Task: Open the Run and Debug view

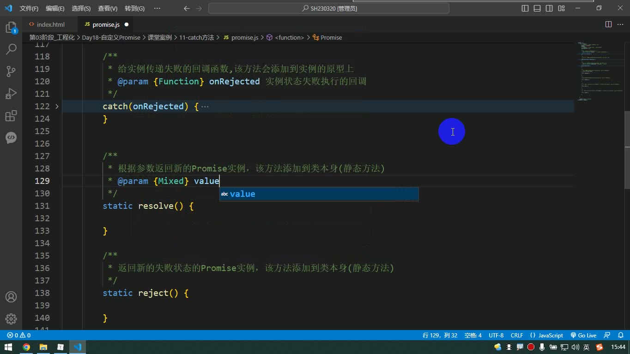Action: [11, 94]
